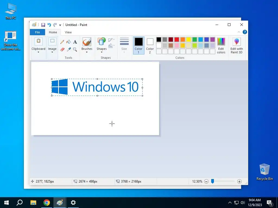Screen dimensions: 278x208
Task: Open Paint Help question mark icon
Action: click(x=245, y=32)
